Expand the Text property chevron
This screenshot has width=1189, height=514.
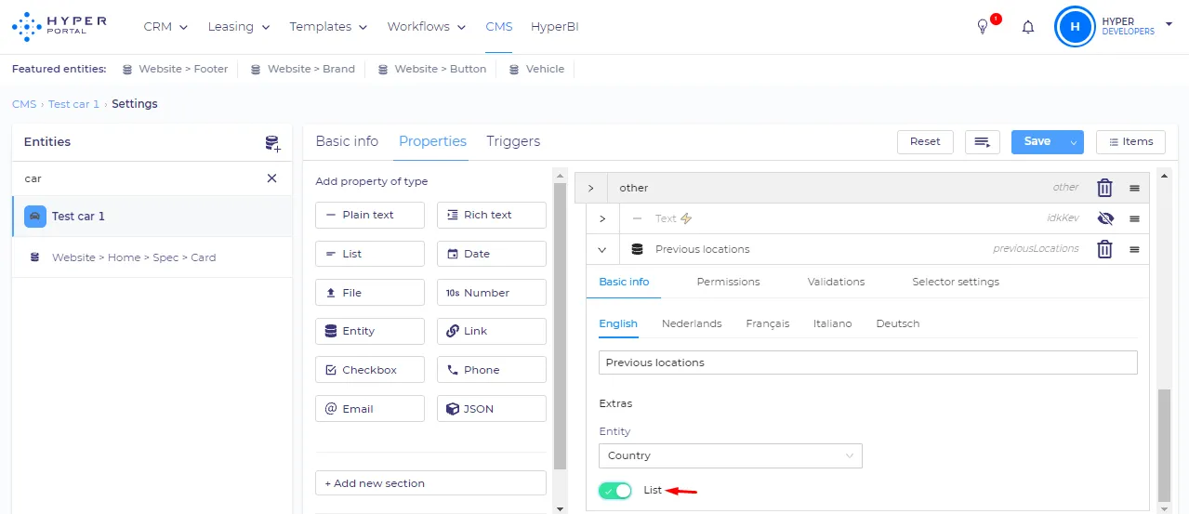(x=602, y=219)
